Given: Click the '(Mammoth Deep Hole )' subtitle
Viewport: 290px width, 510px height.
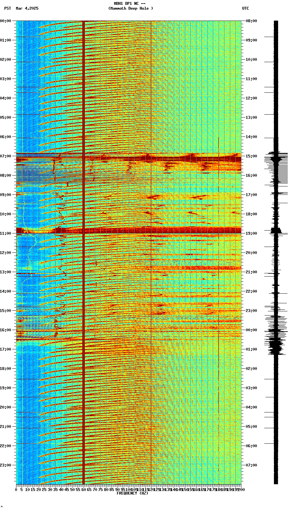Looking at the screenshot, I should point(131,8).
